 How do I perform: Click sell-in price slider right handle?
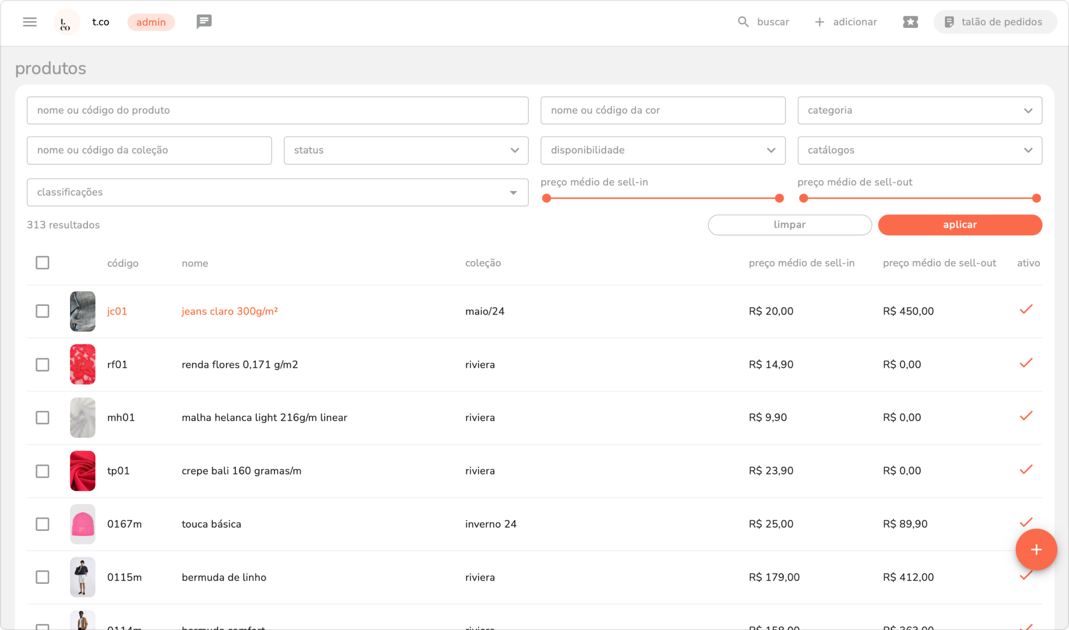(x=779, y=198)
